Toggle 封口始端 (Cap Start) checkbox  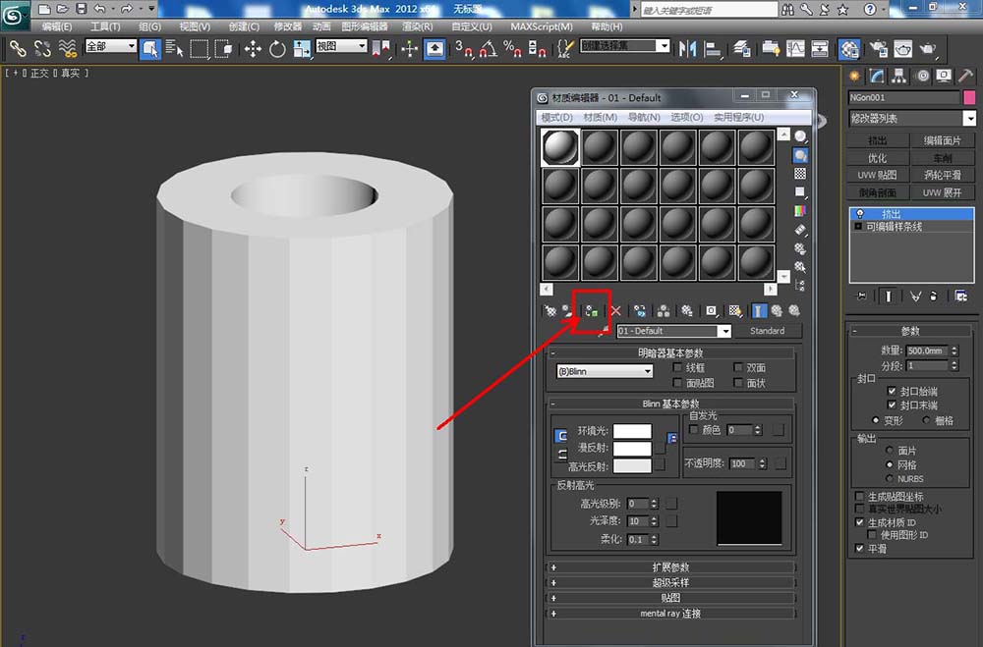pos(892,391)
